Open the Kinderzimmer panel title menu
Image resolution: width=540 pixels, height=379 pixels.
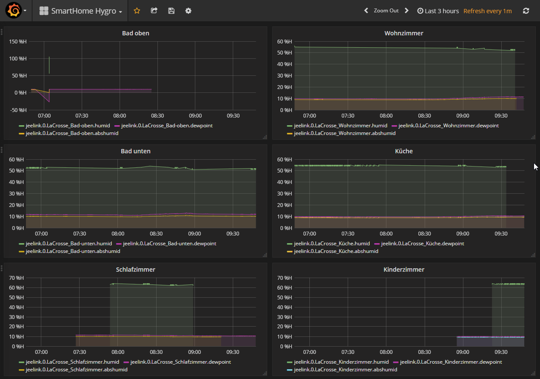403,270
